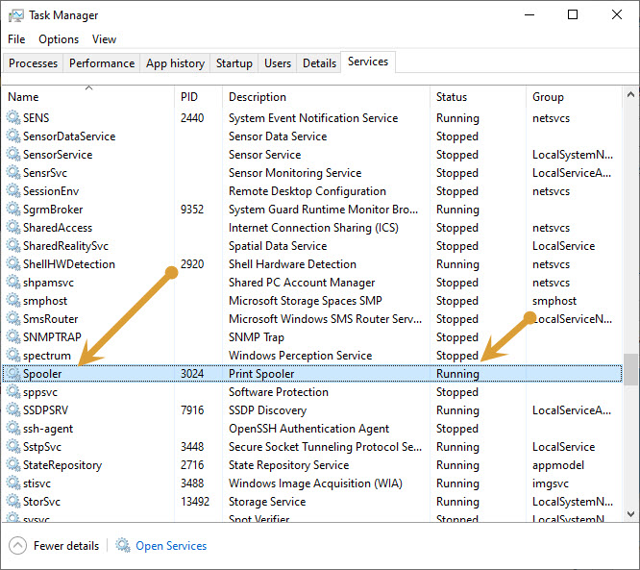
Task: Switch to the Processes tab
Action: coord(33,63)
